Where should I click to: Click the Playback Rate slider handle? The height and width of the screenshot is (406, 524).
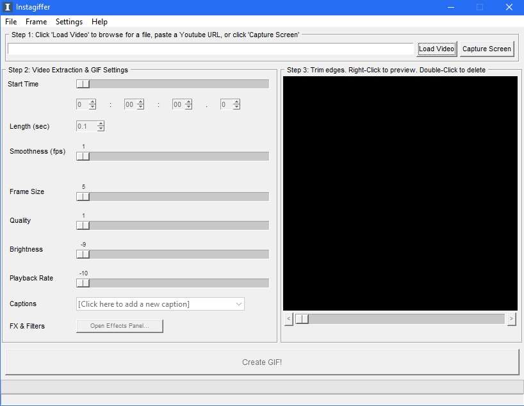point(83,283)
